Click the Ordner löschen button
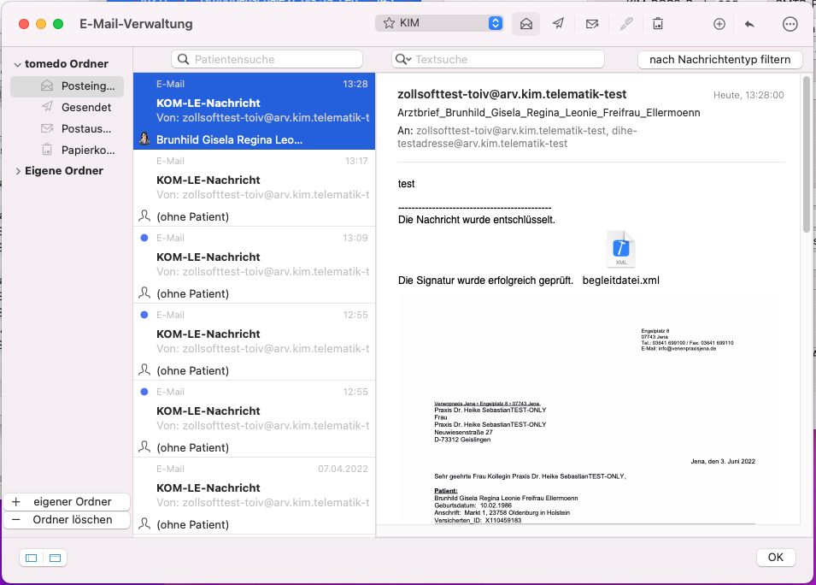Image resolution: width=816 pixels, height=585 pixels. click(x=67, y=520)
